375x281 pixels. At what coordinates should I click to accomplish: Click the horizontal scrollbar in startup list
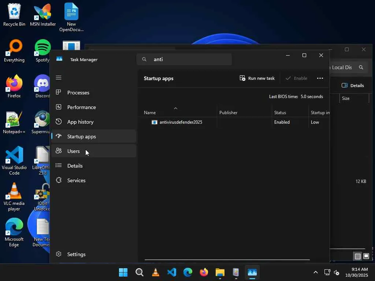click(227, 260)
